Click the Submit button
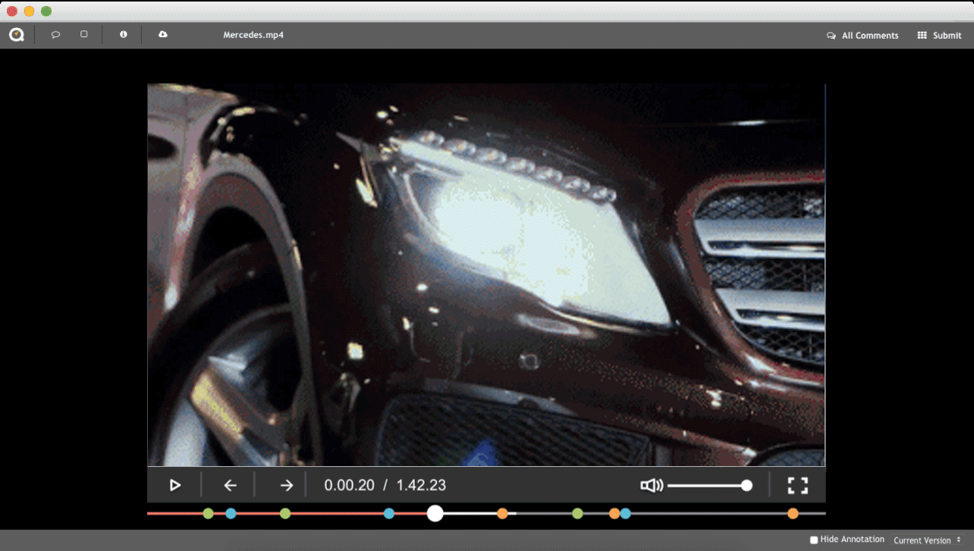 [939, 36]
